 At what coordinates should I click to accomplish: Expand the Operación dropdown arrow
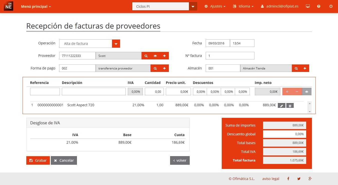pyautogui.click(x=116, y=44)
